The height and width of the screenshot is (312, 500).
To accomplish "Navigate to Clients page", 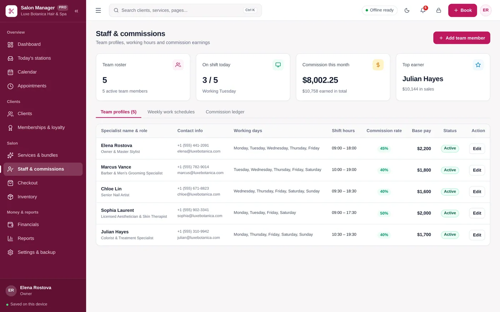I will 43,114.
